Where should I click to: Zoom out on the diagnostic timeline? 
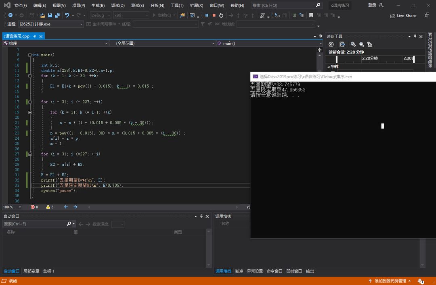coord(361,44)
